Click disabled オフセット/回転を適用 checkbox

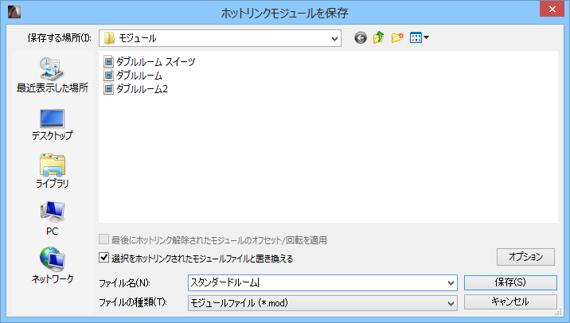(103, 239)
